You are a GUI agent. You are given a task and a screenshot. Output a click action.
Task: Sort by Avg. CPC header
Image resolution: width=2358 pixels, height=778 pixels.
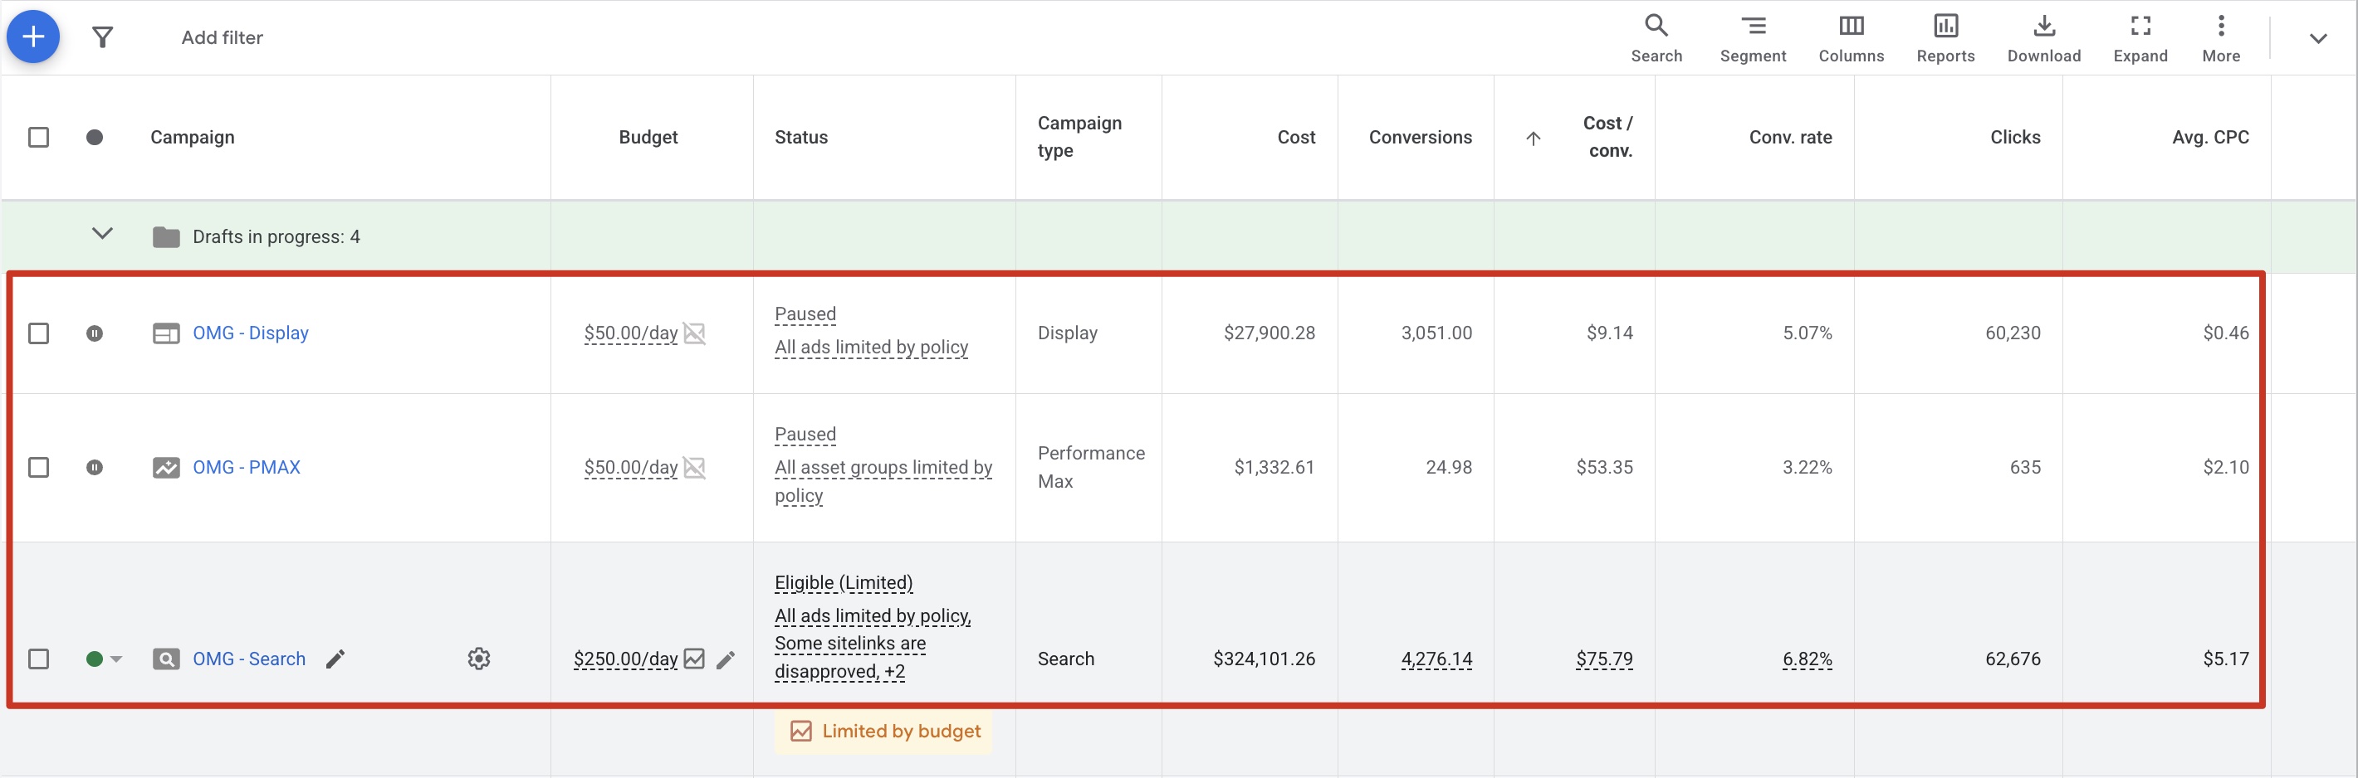coord(2209,137)
